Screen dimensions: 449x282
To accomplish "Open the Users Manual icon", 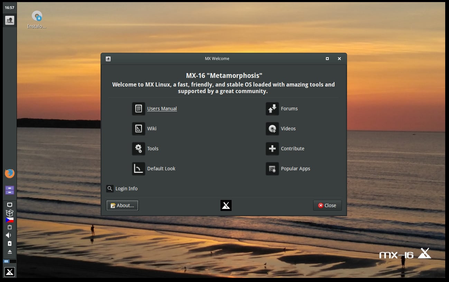I will click(138, 109).
